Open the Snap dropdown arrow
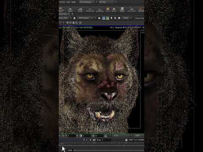 102,140
